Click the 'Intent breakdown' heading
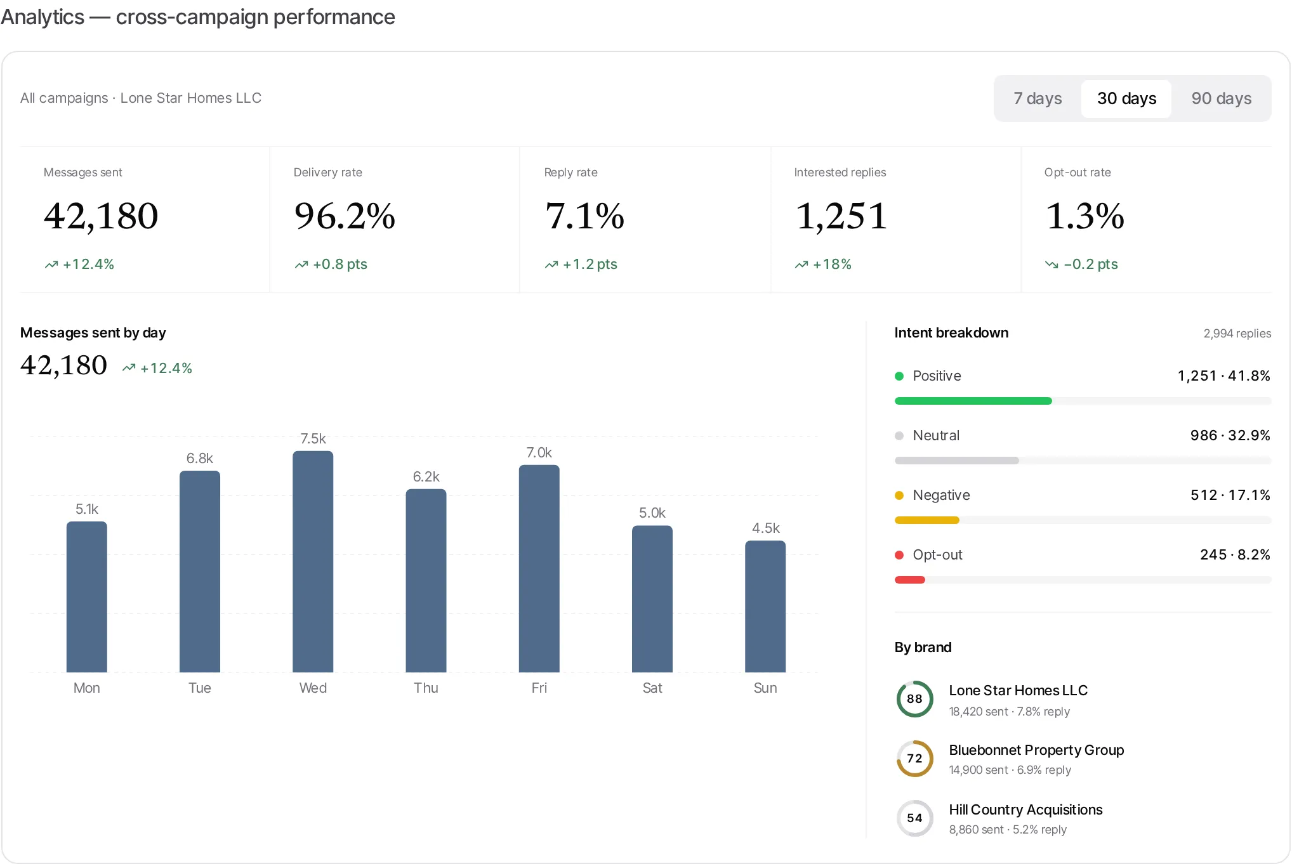The image size is (1292, 864). [951, 333]
